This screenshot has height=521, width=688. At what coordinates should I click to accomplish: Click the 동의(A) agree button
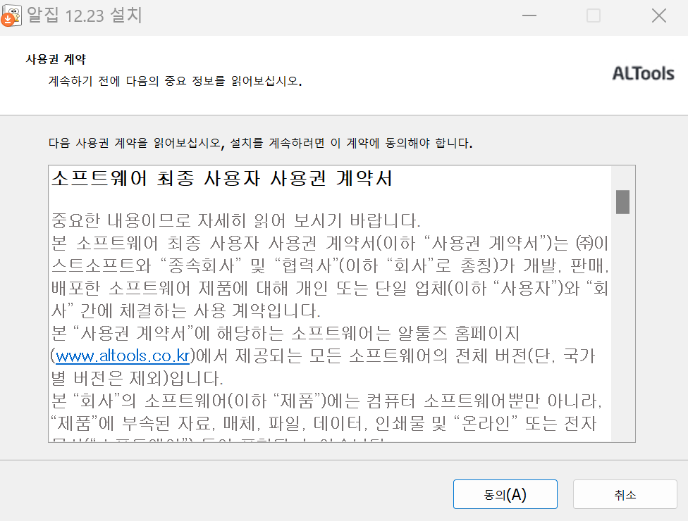coord(505,494)
